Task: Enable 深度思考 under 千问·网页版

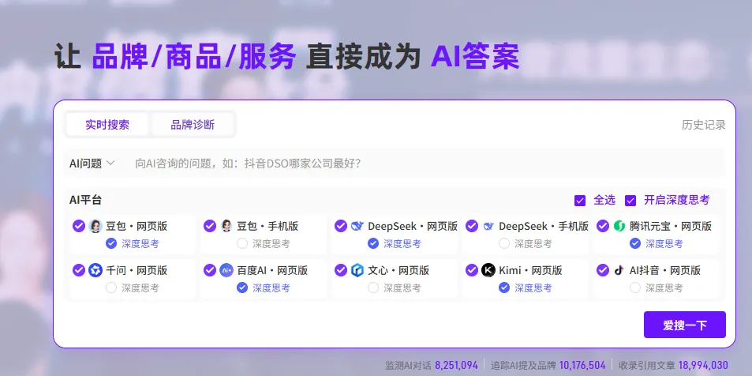Action: point(111,288)
